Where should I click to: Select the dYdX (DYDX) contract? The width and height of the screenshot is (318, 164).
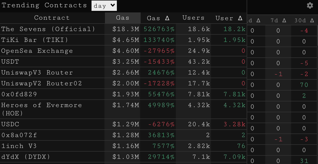pos(26,157)
